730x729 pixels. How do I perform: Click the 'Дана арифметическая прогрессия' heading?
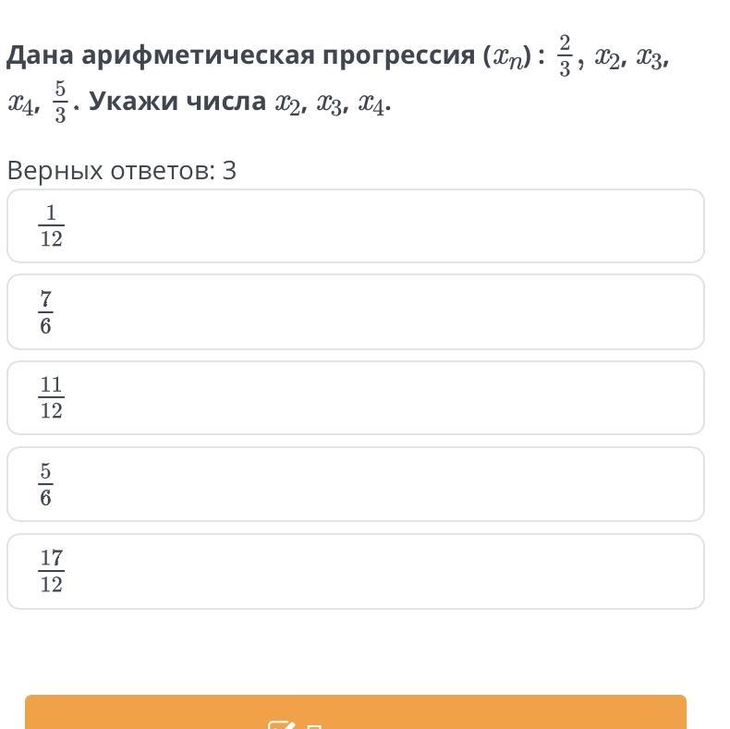[240, 56]
